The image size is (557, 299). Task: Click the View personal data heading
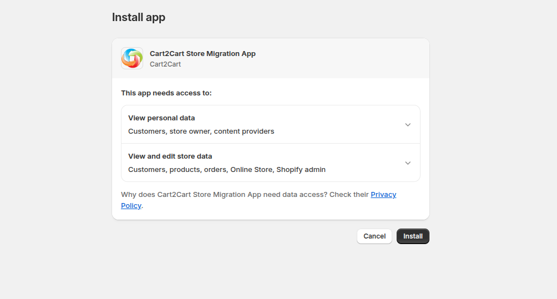tap(161, 118)
